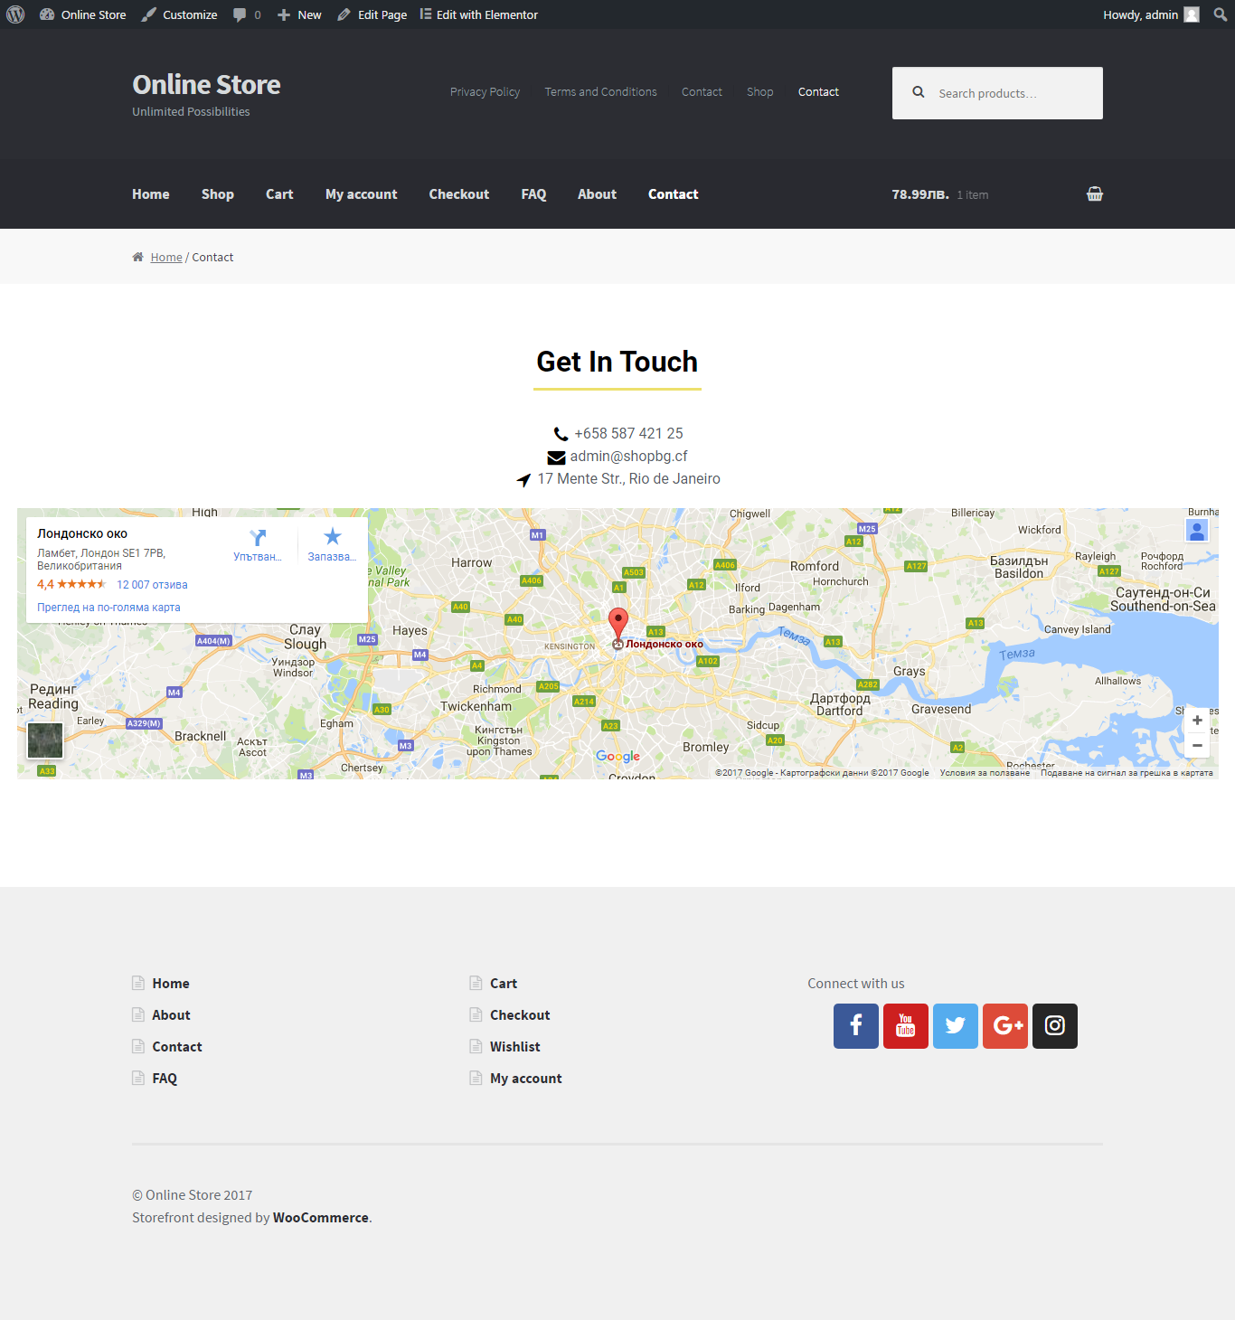Click Edit Page in admin bar
The height and width of the screenshot is (1320, 1235).
(x=372, y=14)
